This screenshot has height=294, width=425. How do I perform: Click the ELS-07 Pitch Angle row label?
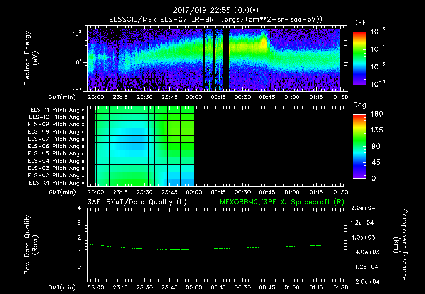pos(56,139)
